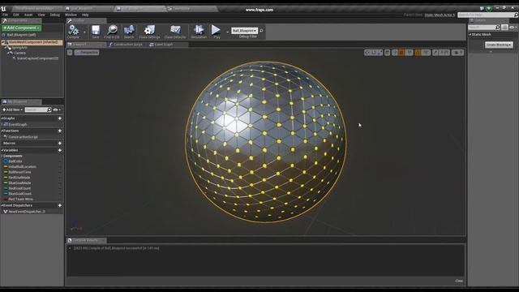Open the Debug menu
Screen dimensions: 519x292
click(55, 15)
